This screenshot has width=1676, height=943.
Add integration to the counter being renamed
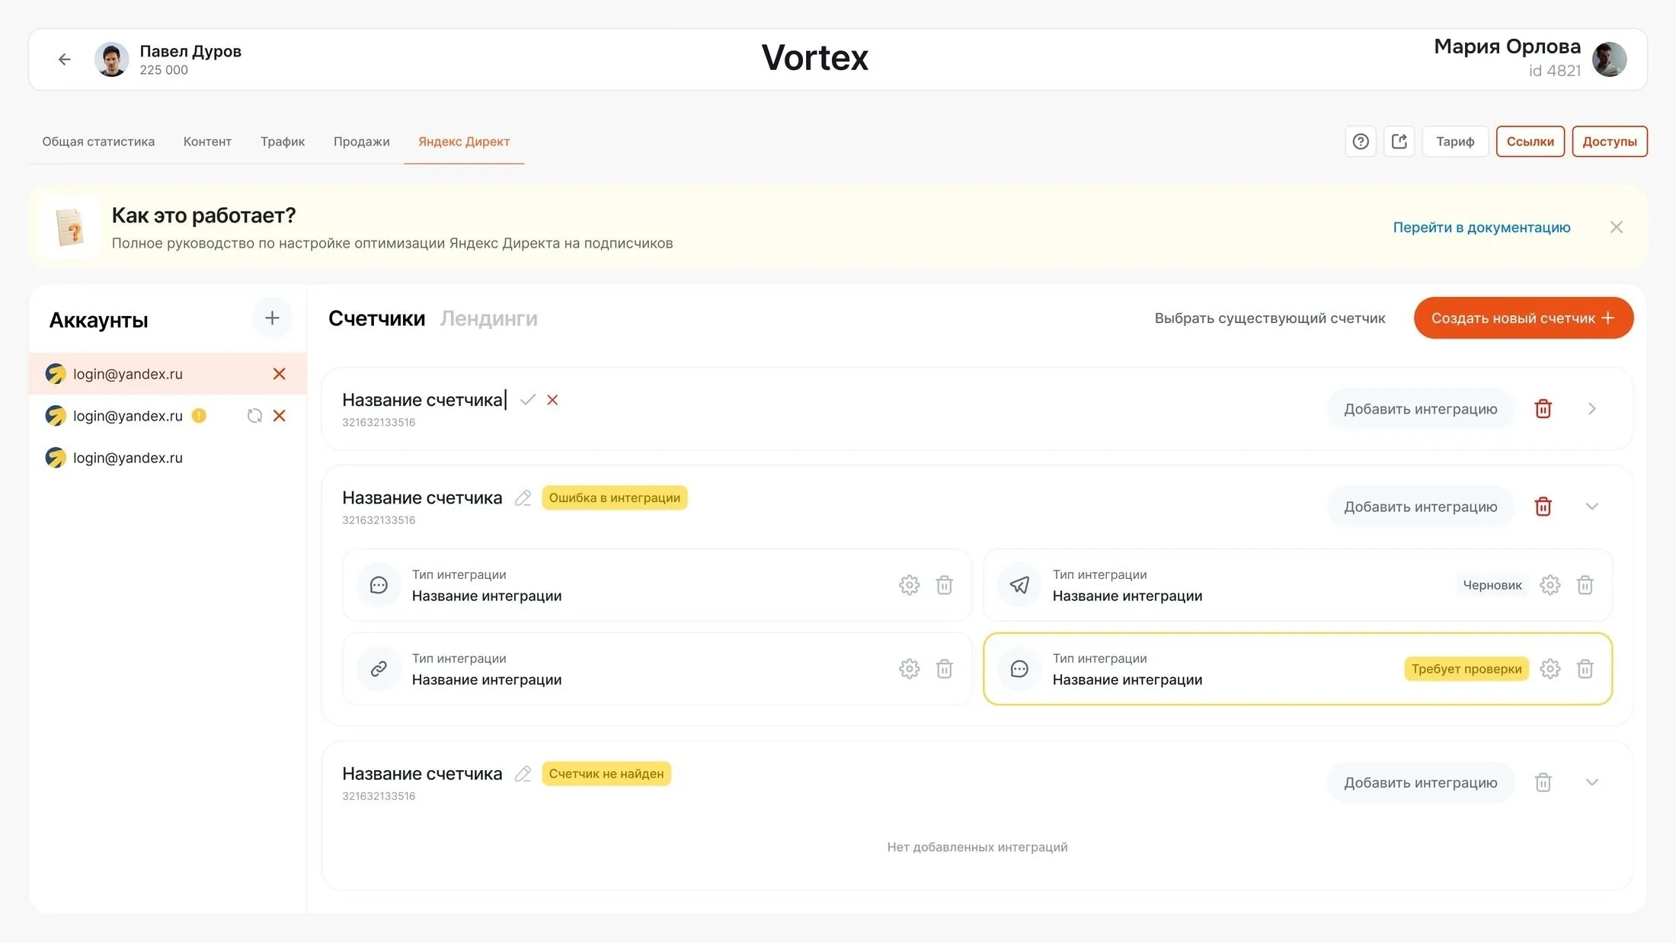(1421, 409)
